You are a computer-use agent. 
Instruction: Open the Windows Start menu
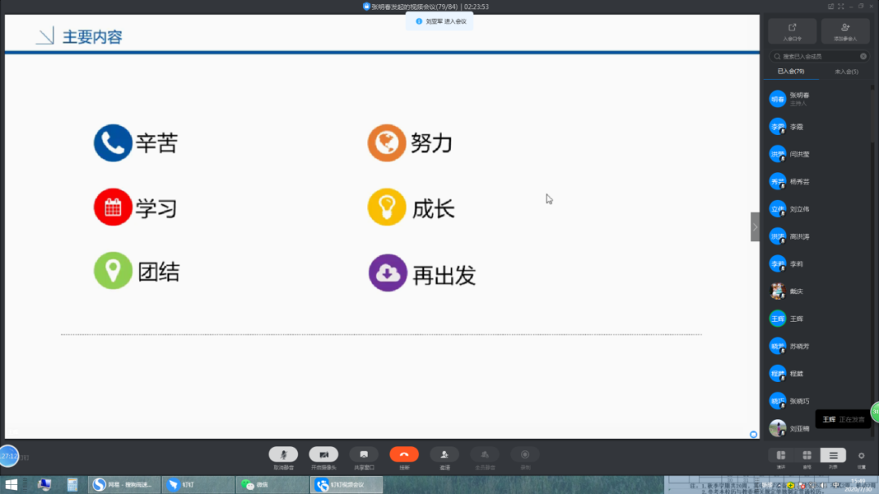click(11, 485)
